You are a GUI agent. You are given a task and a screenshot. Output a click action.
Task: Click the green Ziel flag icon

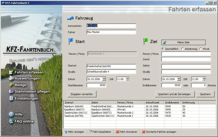click(x=145, y=41)
